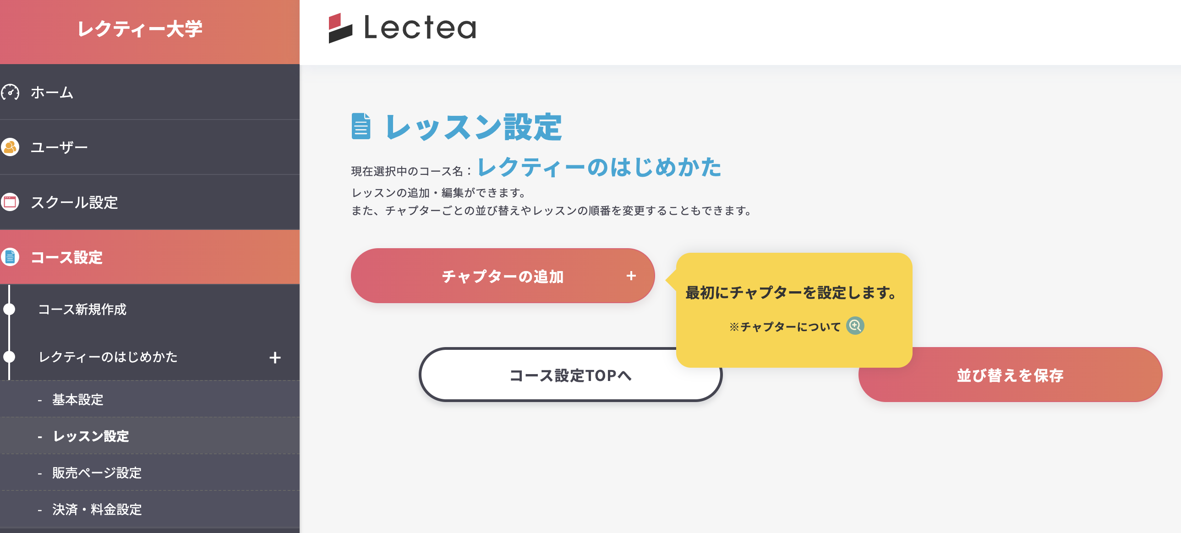Click the School settings window icon
1181x533 pixels.
click(x=10, y=202)
